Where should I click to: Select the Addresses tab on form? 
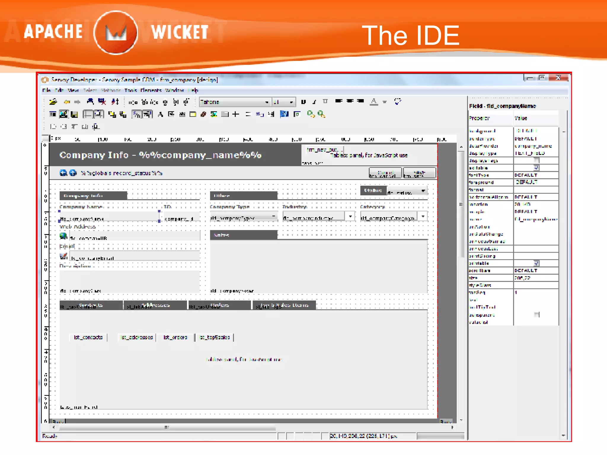coord(155,305)
